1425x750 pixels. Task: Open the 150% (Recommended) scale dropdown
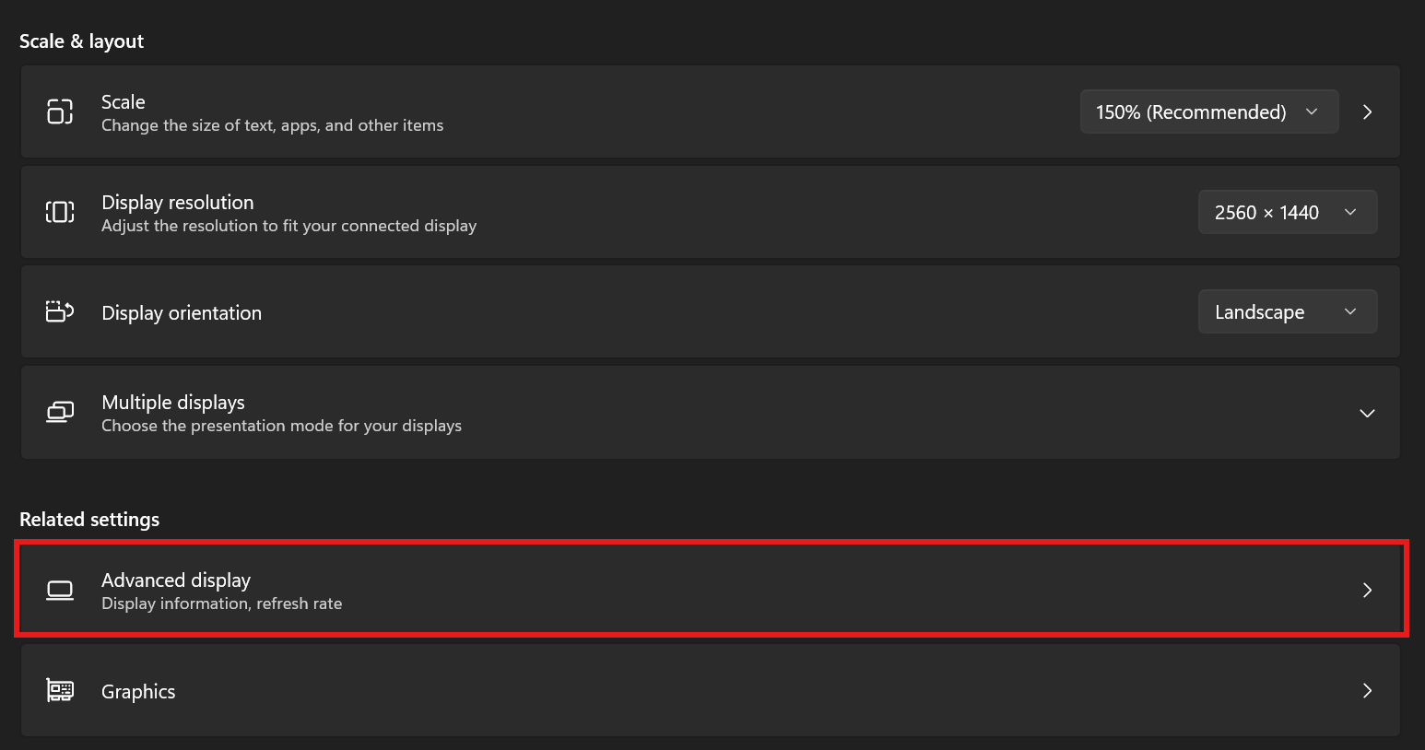[x=1208, y=111]
